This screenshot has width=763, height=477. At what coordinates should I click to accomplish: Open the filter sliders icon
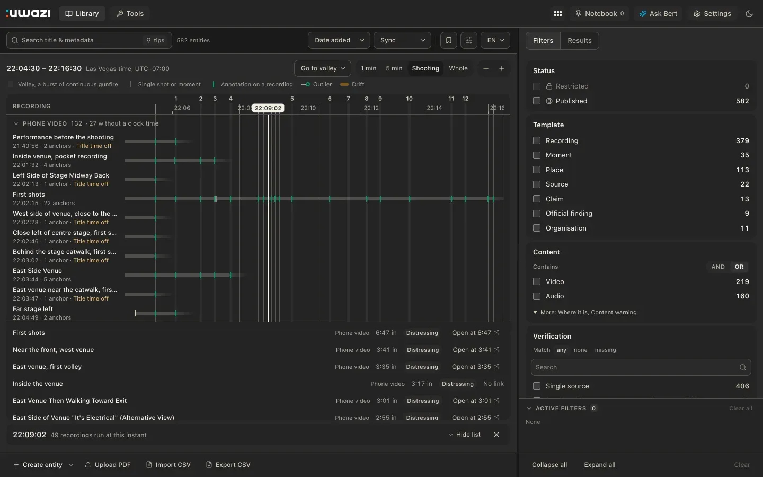click(469, 40)
